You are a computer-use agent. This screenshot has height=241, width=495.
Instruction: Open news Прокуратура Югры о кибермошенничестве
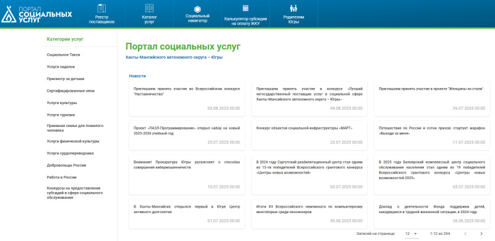click(187, 164)
